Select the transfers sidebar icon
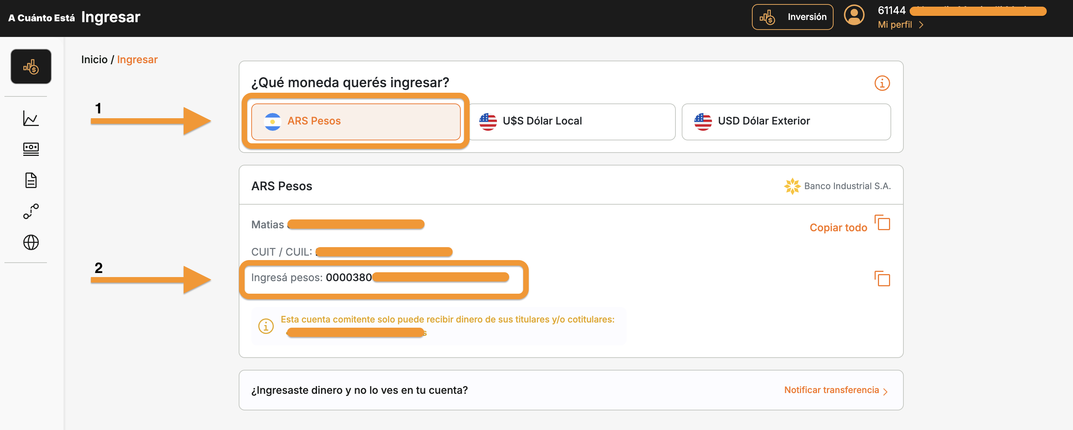This screenshot has height=430, width=1073. click(x=31, y=211)
